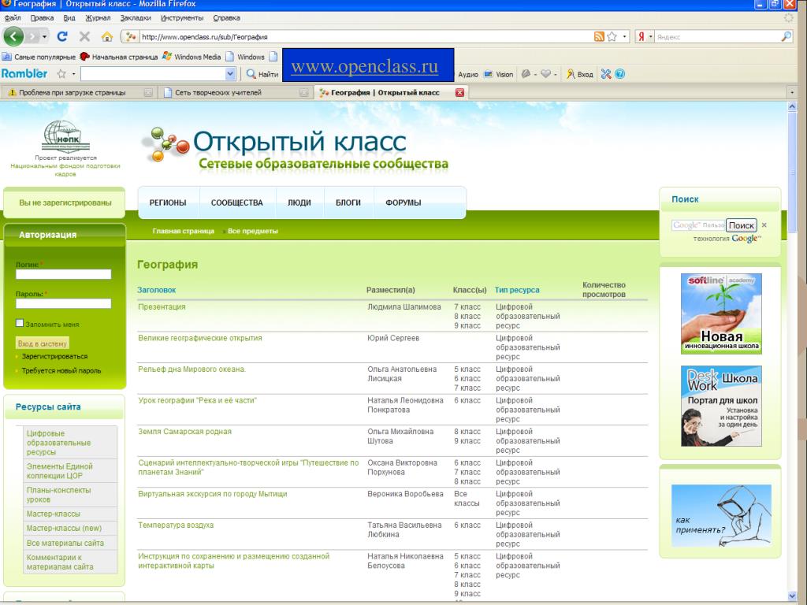Image resolution: width=807 pixels, height=605 pixels.
Task: Go back with the green Back arrow
Action: tap(14, 36)
